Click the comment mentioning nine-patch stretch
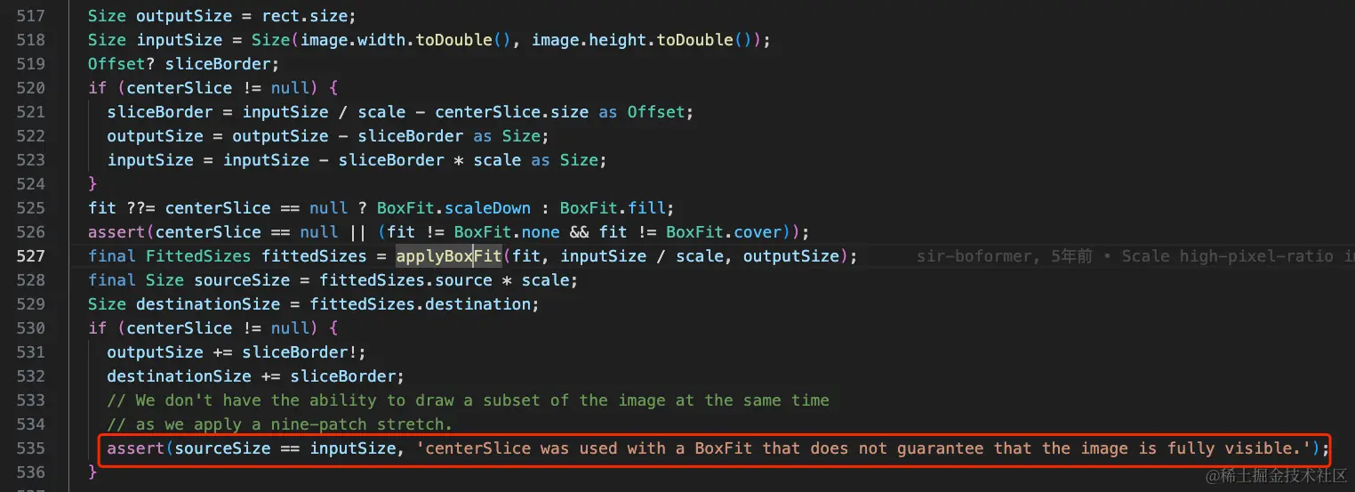Image resolution: width=1355 pixels, height=492 pixels. coord(280,424)
